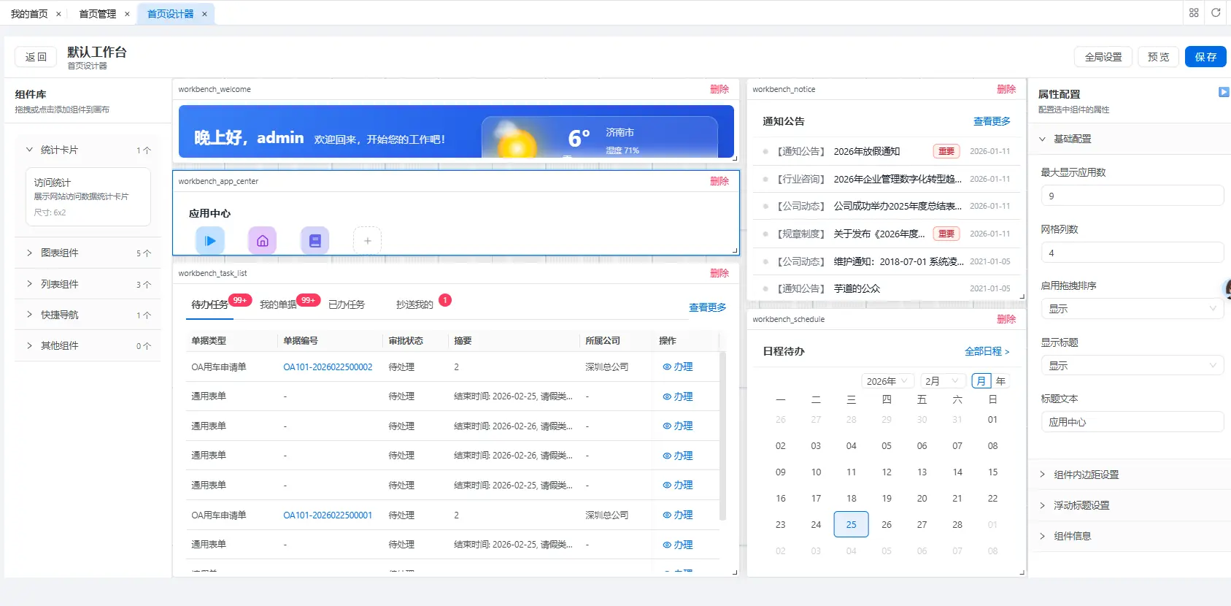Switch to the 我的首页 tab
This screenshot has height=606, width=1231.
pyautogui.click(x=29, y=14)
